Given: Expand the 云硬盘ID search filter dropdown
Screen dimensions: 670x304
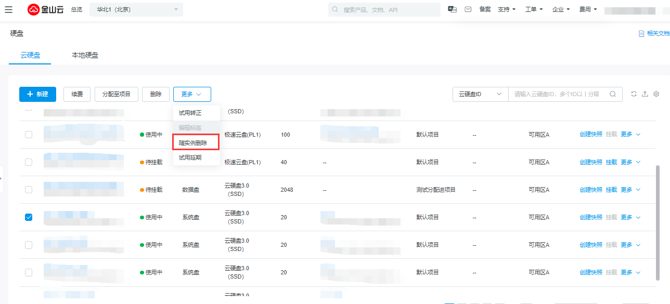Looking at the screenshot, I should click(480, 94).
